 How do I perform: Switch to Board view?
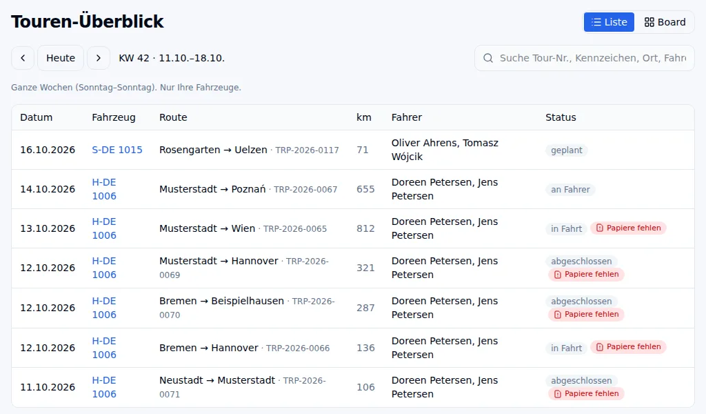click(x=665, y=22)
